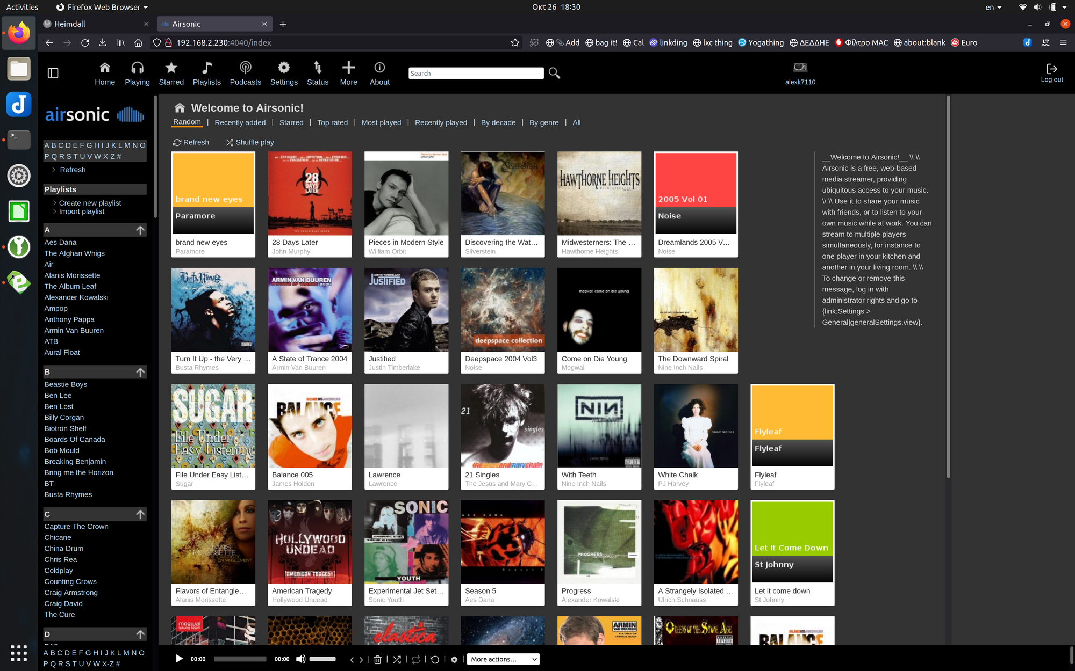Select the Recently added tab

pyautogui.click(x=240, y=122)
